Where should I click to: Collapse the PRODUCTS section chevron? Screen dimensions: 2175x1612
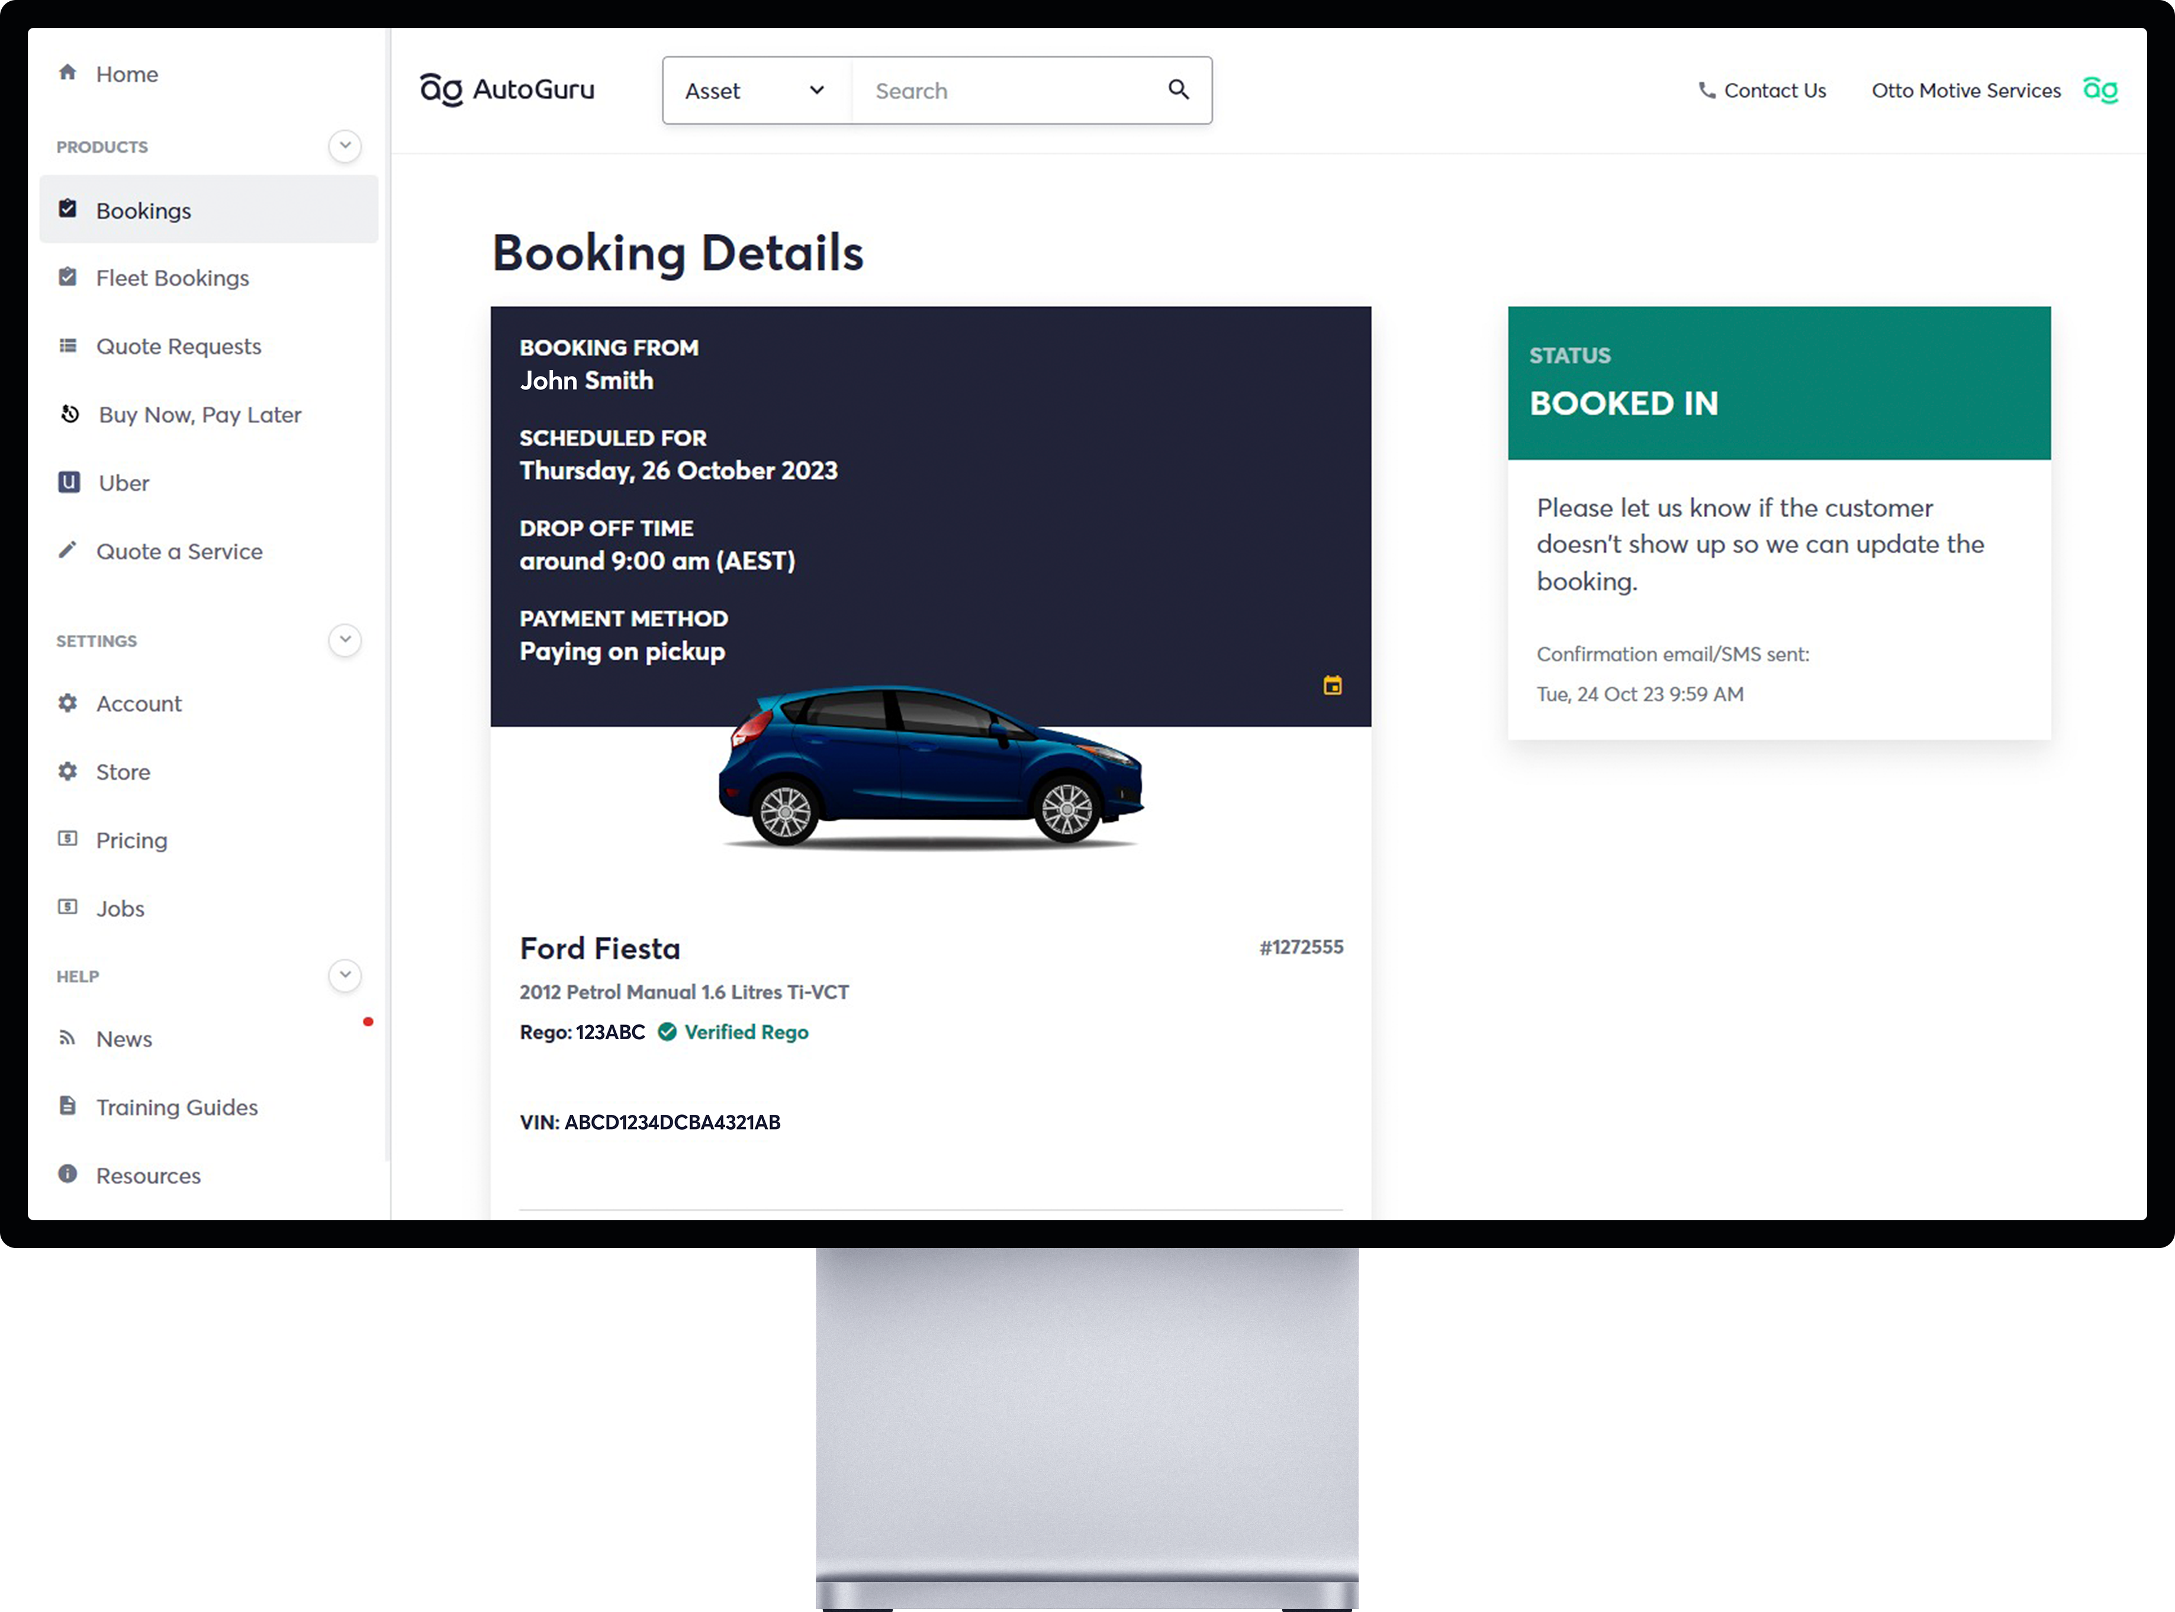tap(345, 146)
